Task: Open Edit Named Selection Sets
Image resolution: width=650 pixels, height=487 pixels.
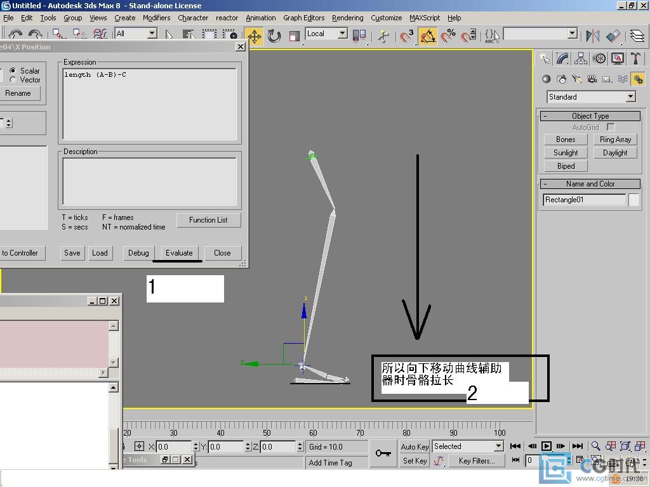Action: 492,36
